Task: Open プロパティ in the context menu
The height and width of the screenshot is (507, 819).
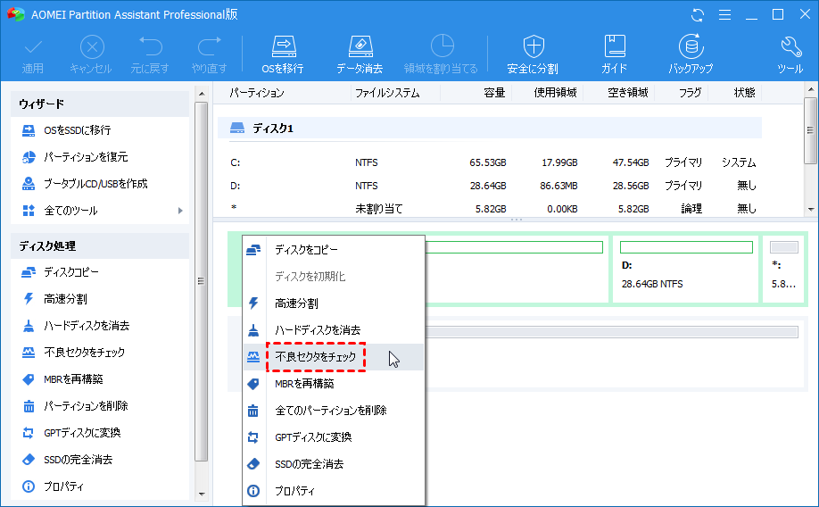Action: [334, 491]
